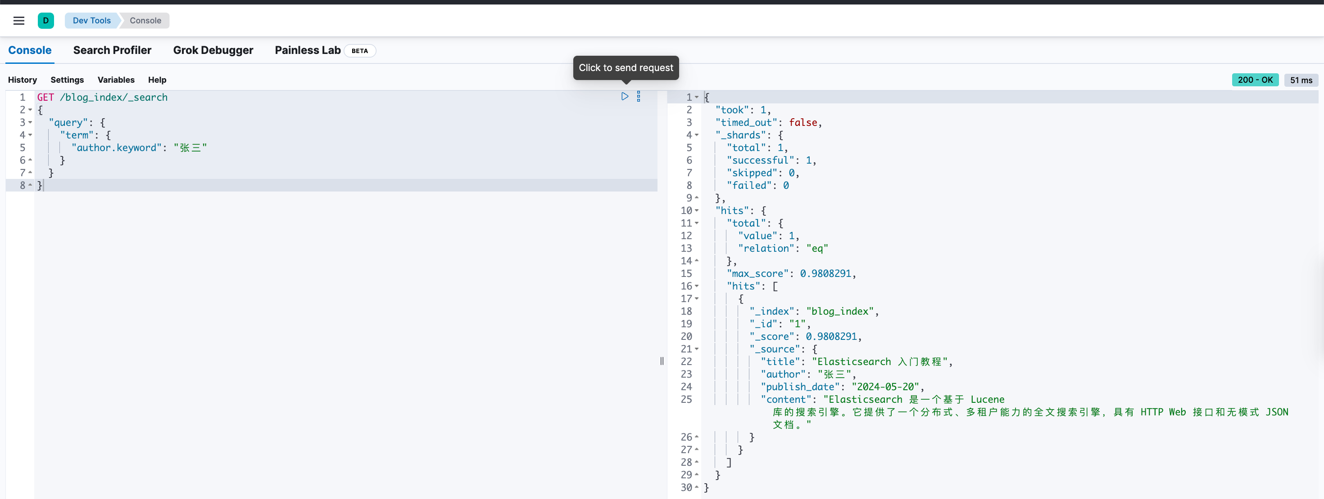Click the "author.keyword" field in the query

point(116,148)
